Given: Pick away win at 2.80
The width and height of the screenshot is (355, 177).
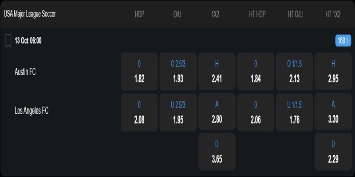Looking at the screenshot, I should coord(217,112).
